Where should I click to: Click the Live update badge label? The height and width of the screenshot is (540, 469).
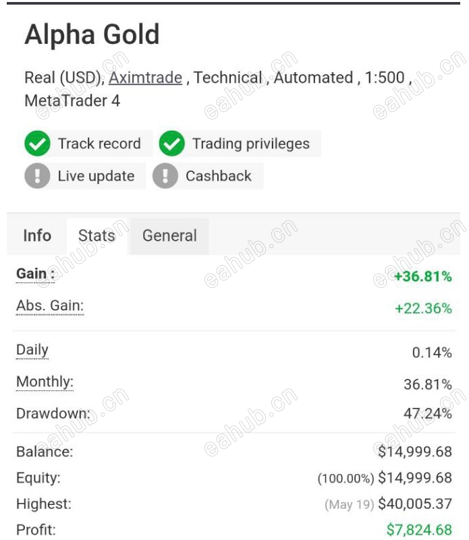point(96,176)
